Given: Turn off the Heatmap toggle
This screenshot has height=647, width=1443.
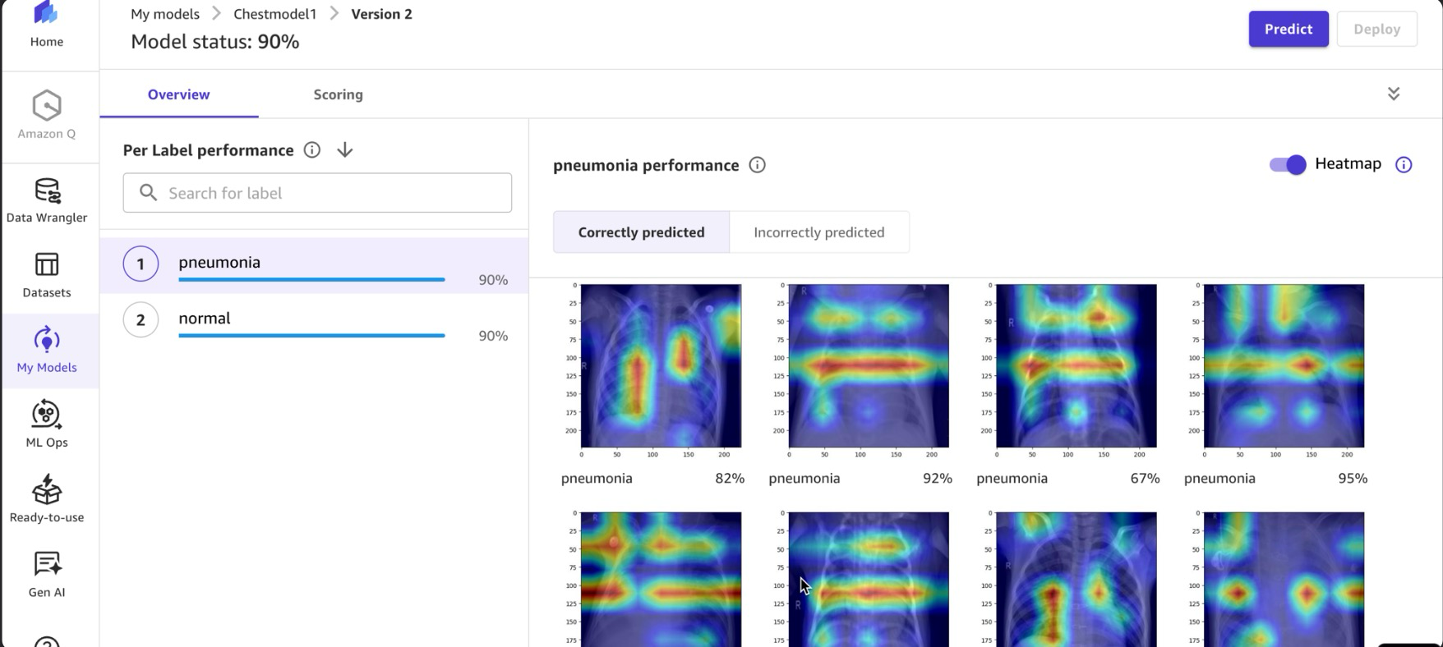Looking at the screenshot, I should [x=1287, y=164].
